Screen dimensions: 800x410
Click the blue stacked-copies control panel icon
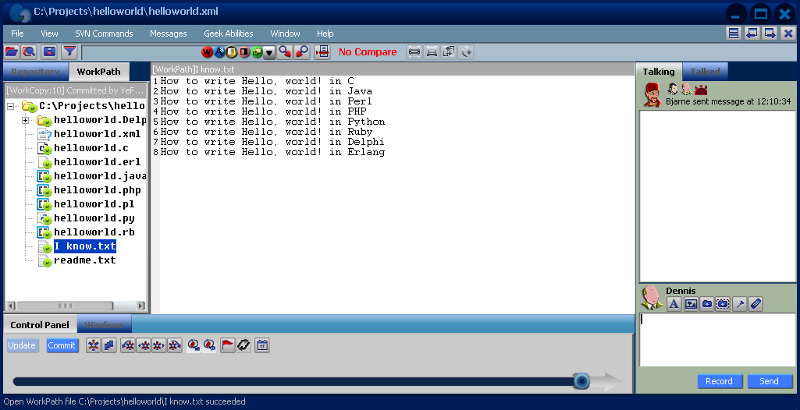109,345
